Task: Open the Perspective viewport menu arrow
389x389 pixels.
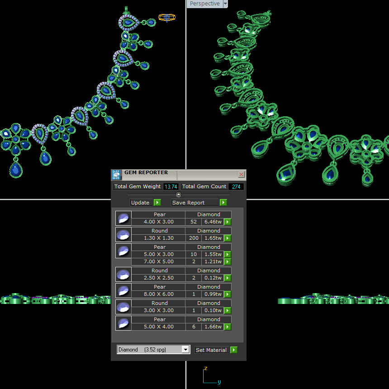Action: [226, 4]
